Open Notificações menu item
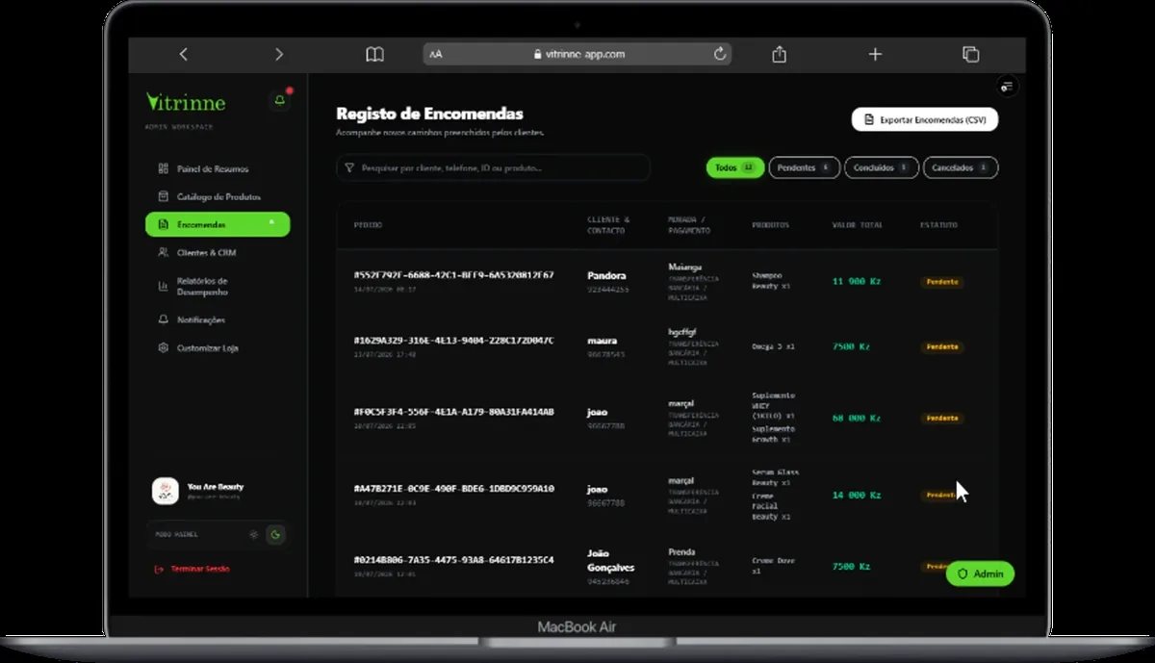This screenshot has width=1155, height=663. (218, 319)
